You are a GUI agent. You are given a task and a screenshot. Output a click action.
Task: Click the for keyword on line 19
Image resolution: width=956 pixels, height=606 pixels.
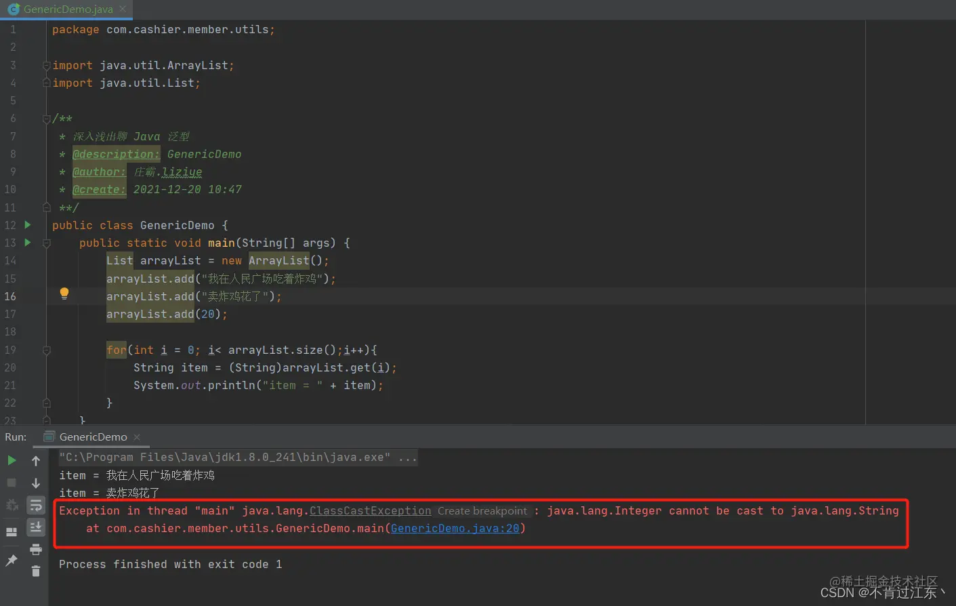point(116,350)
